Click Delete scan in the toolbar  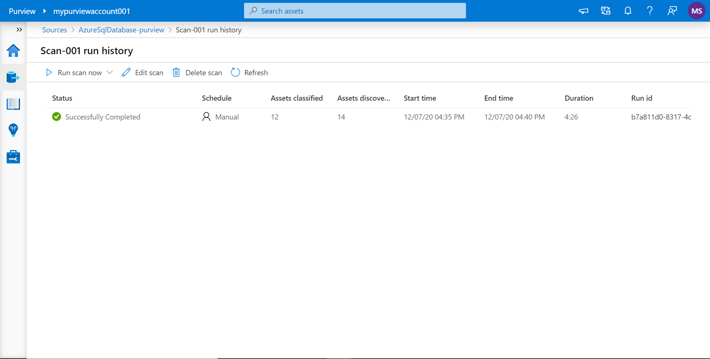197,73
